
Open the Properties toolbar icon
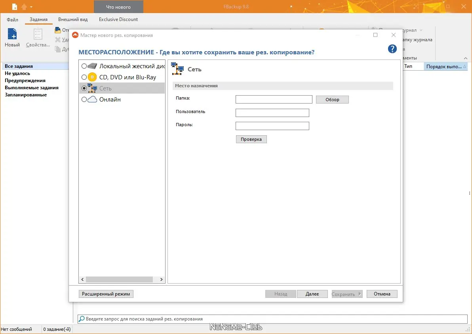(x=38, y=34)
